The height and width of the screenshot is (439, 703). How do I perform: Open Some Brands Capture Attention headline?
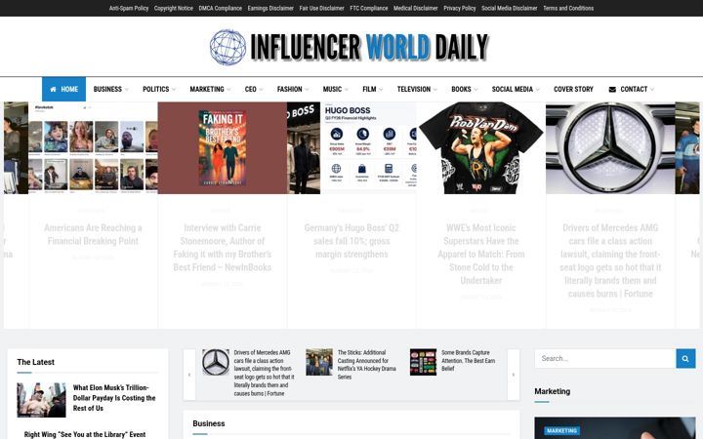(x=468, y=361)
